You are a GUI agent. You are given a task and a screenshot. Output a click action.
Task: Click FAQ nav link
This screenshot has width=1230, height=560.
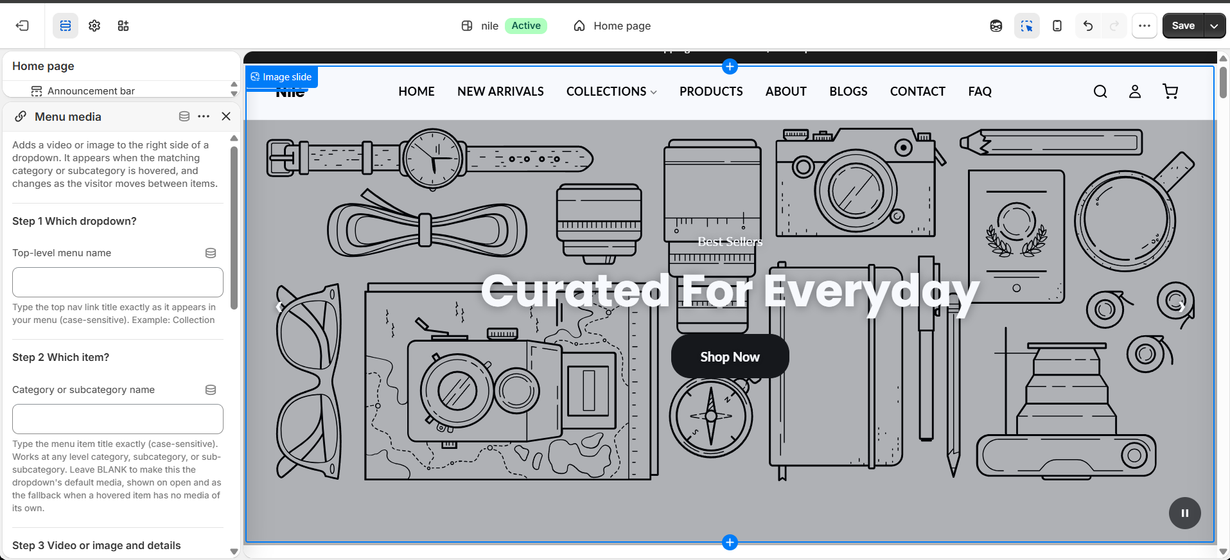[980, 91]
